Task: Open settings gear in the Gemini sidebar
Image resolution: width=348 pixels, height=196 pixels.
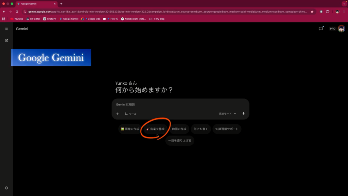Action: pos(6,188)
